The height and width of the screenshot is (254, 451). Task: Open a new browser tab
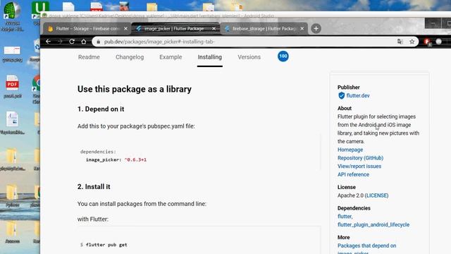tap(316, 28)
